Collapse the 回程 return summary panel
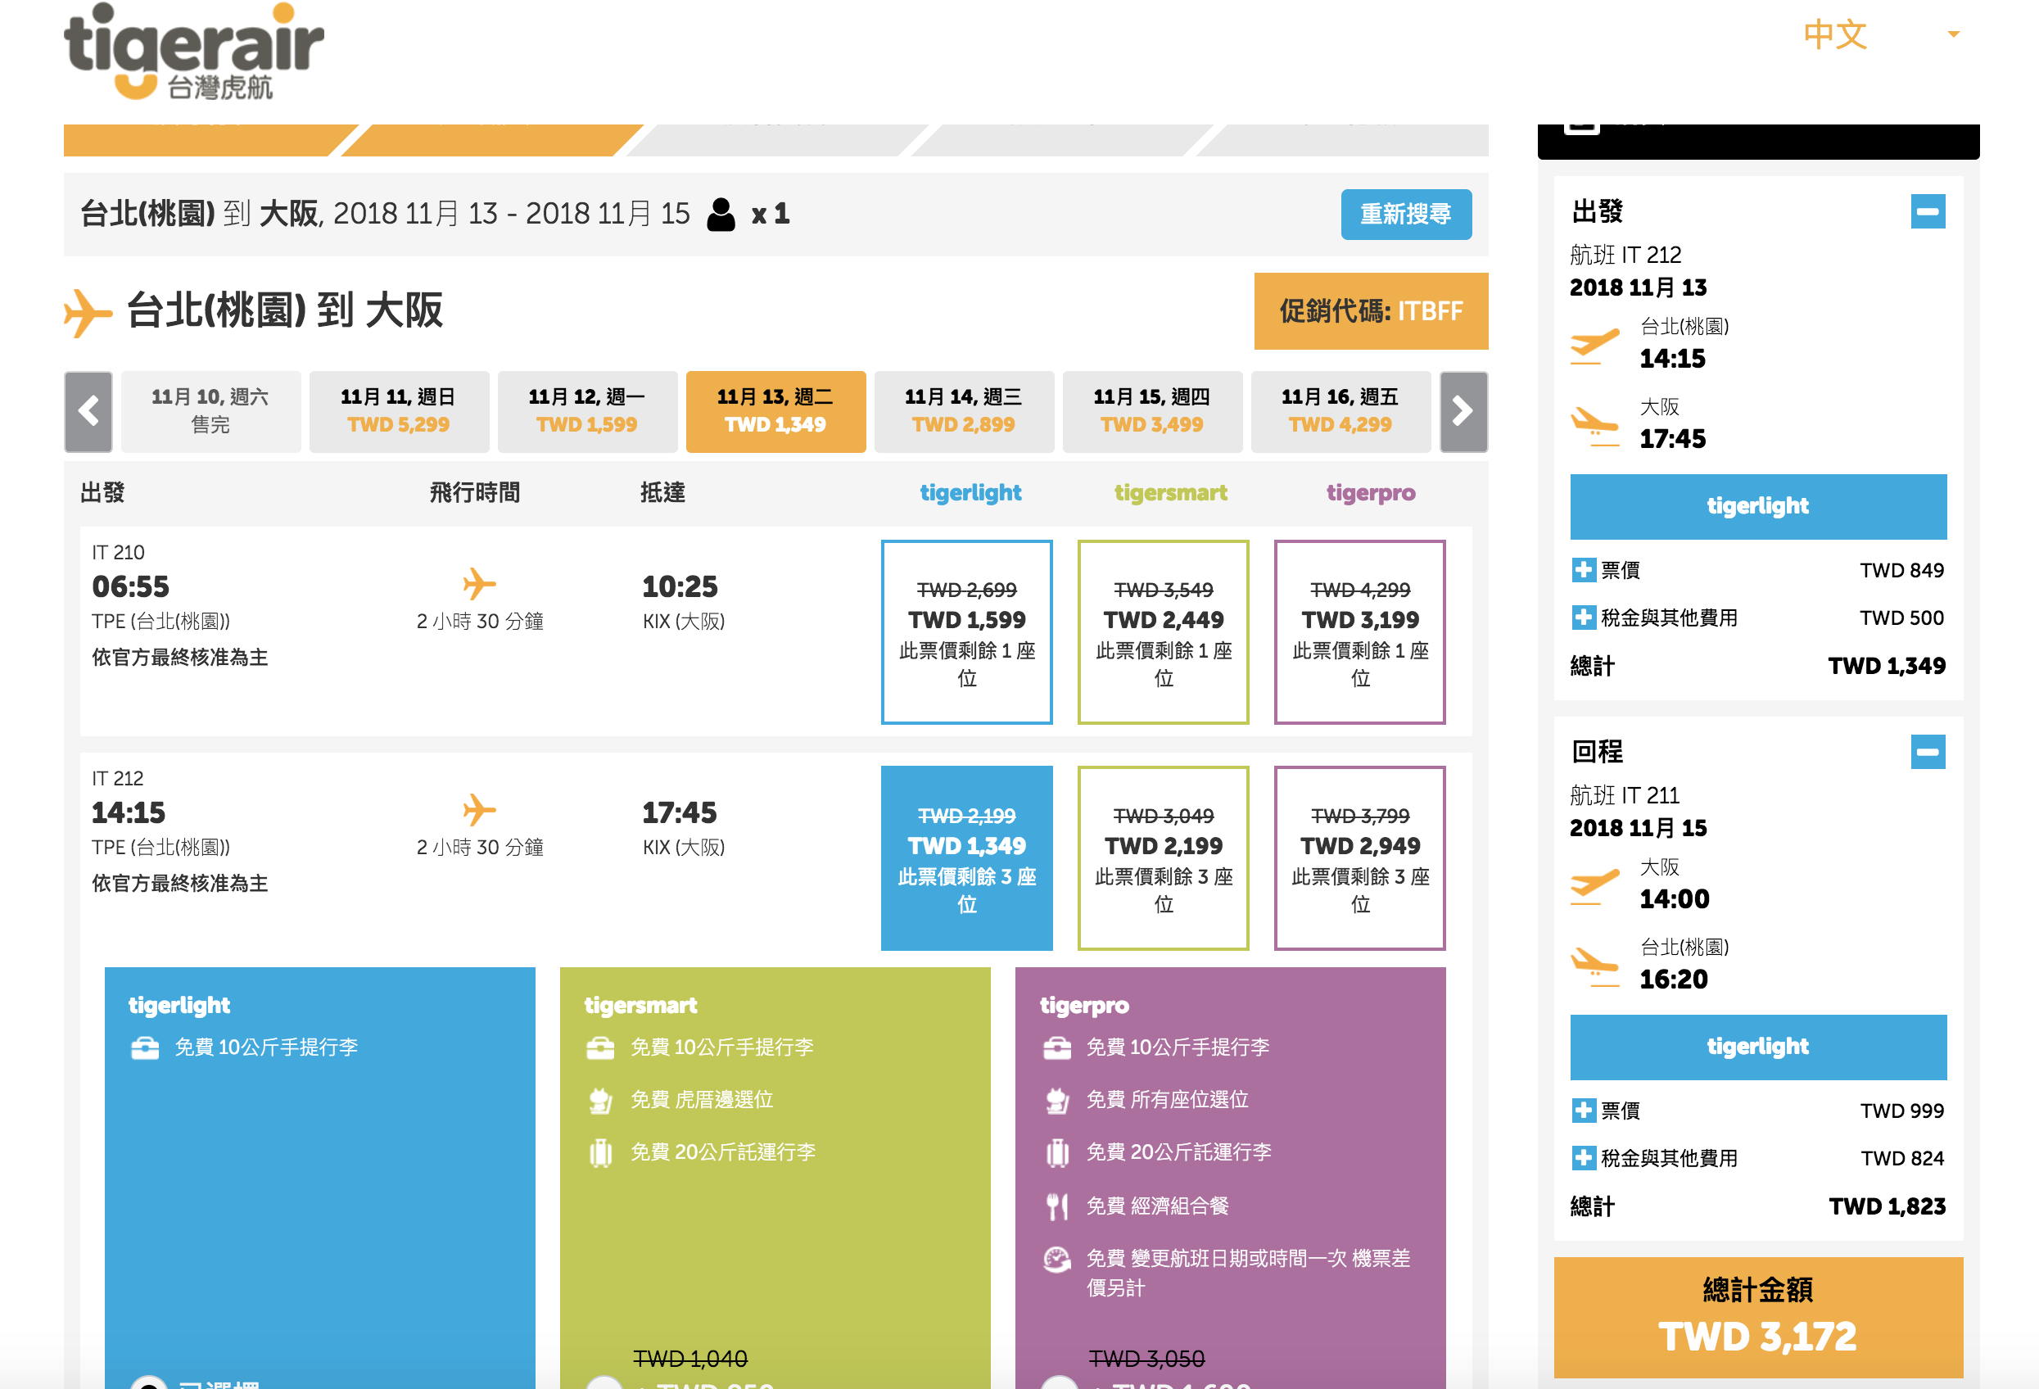 1928,752
